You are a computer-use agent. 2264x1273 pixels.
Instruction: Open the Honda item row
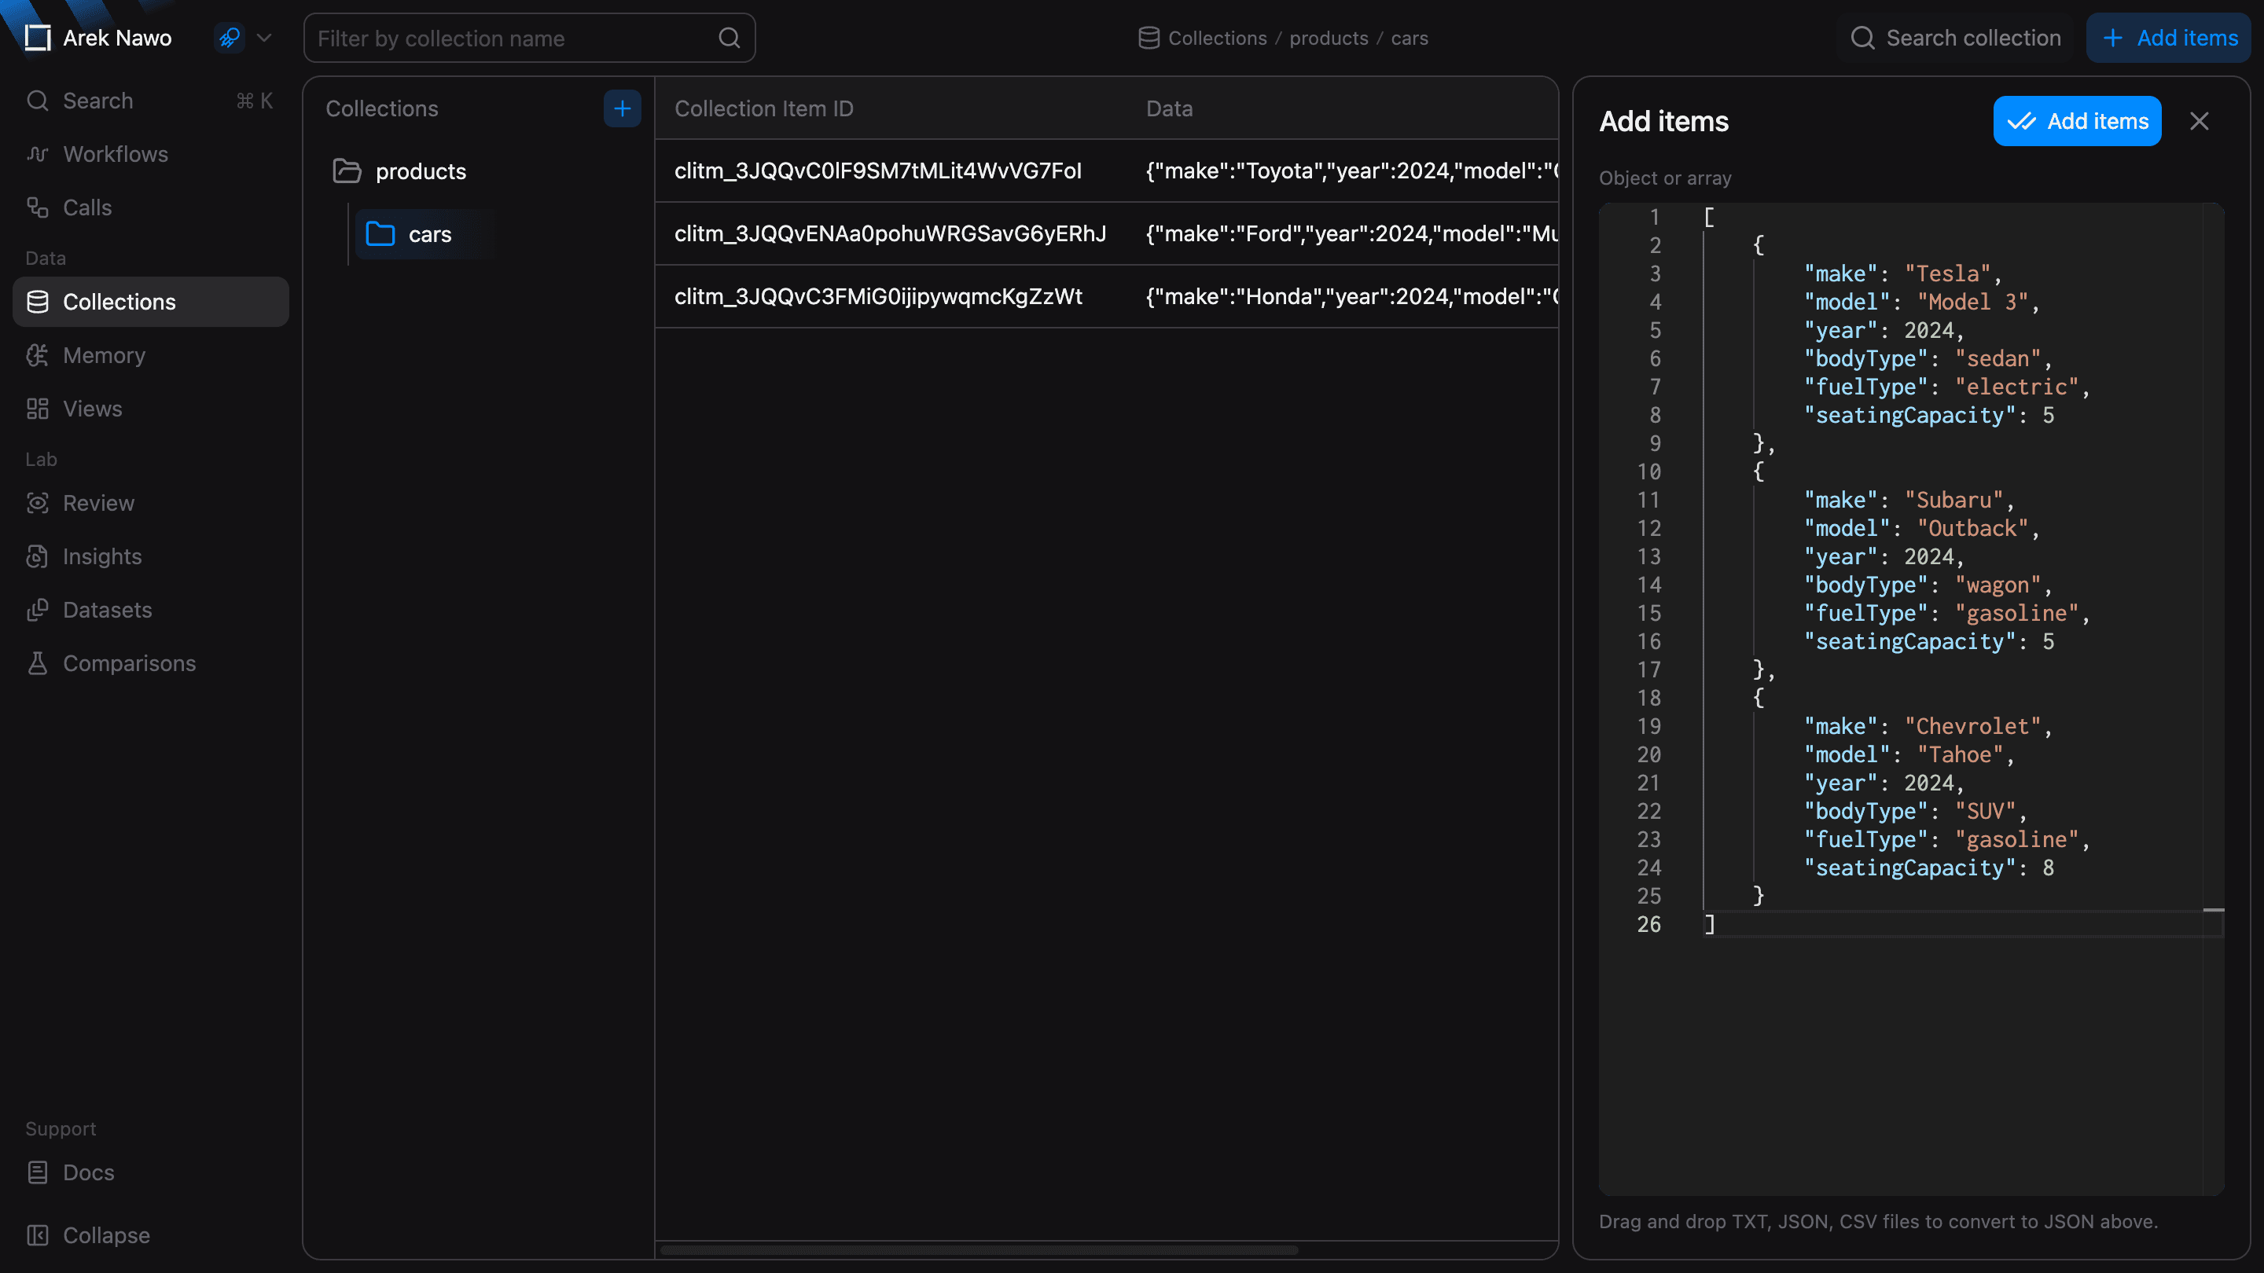point(1107,297)
